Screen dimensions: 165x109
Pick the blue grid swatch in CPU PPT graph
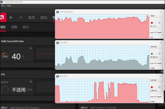[159, 54]
